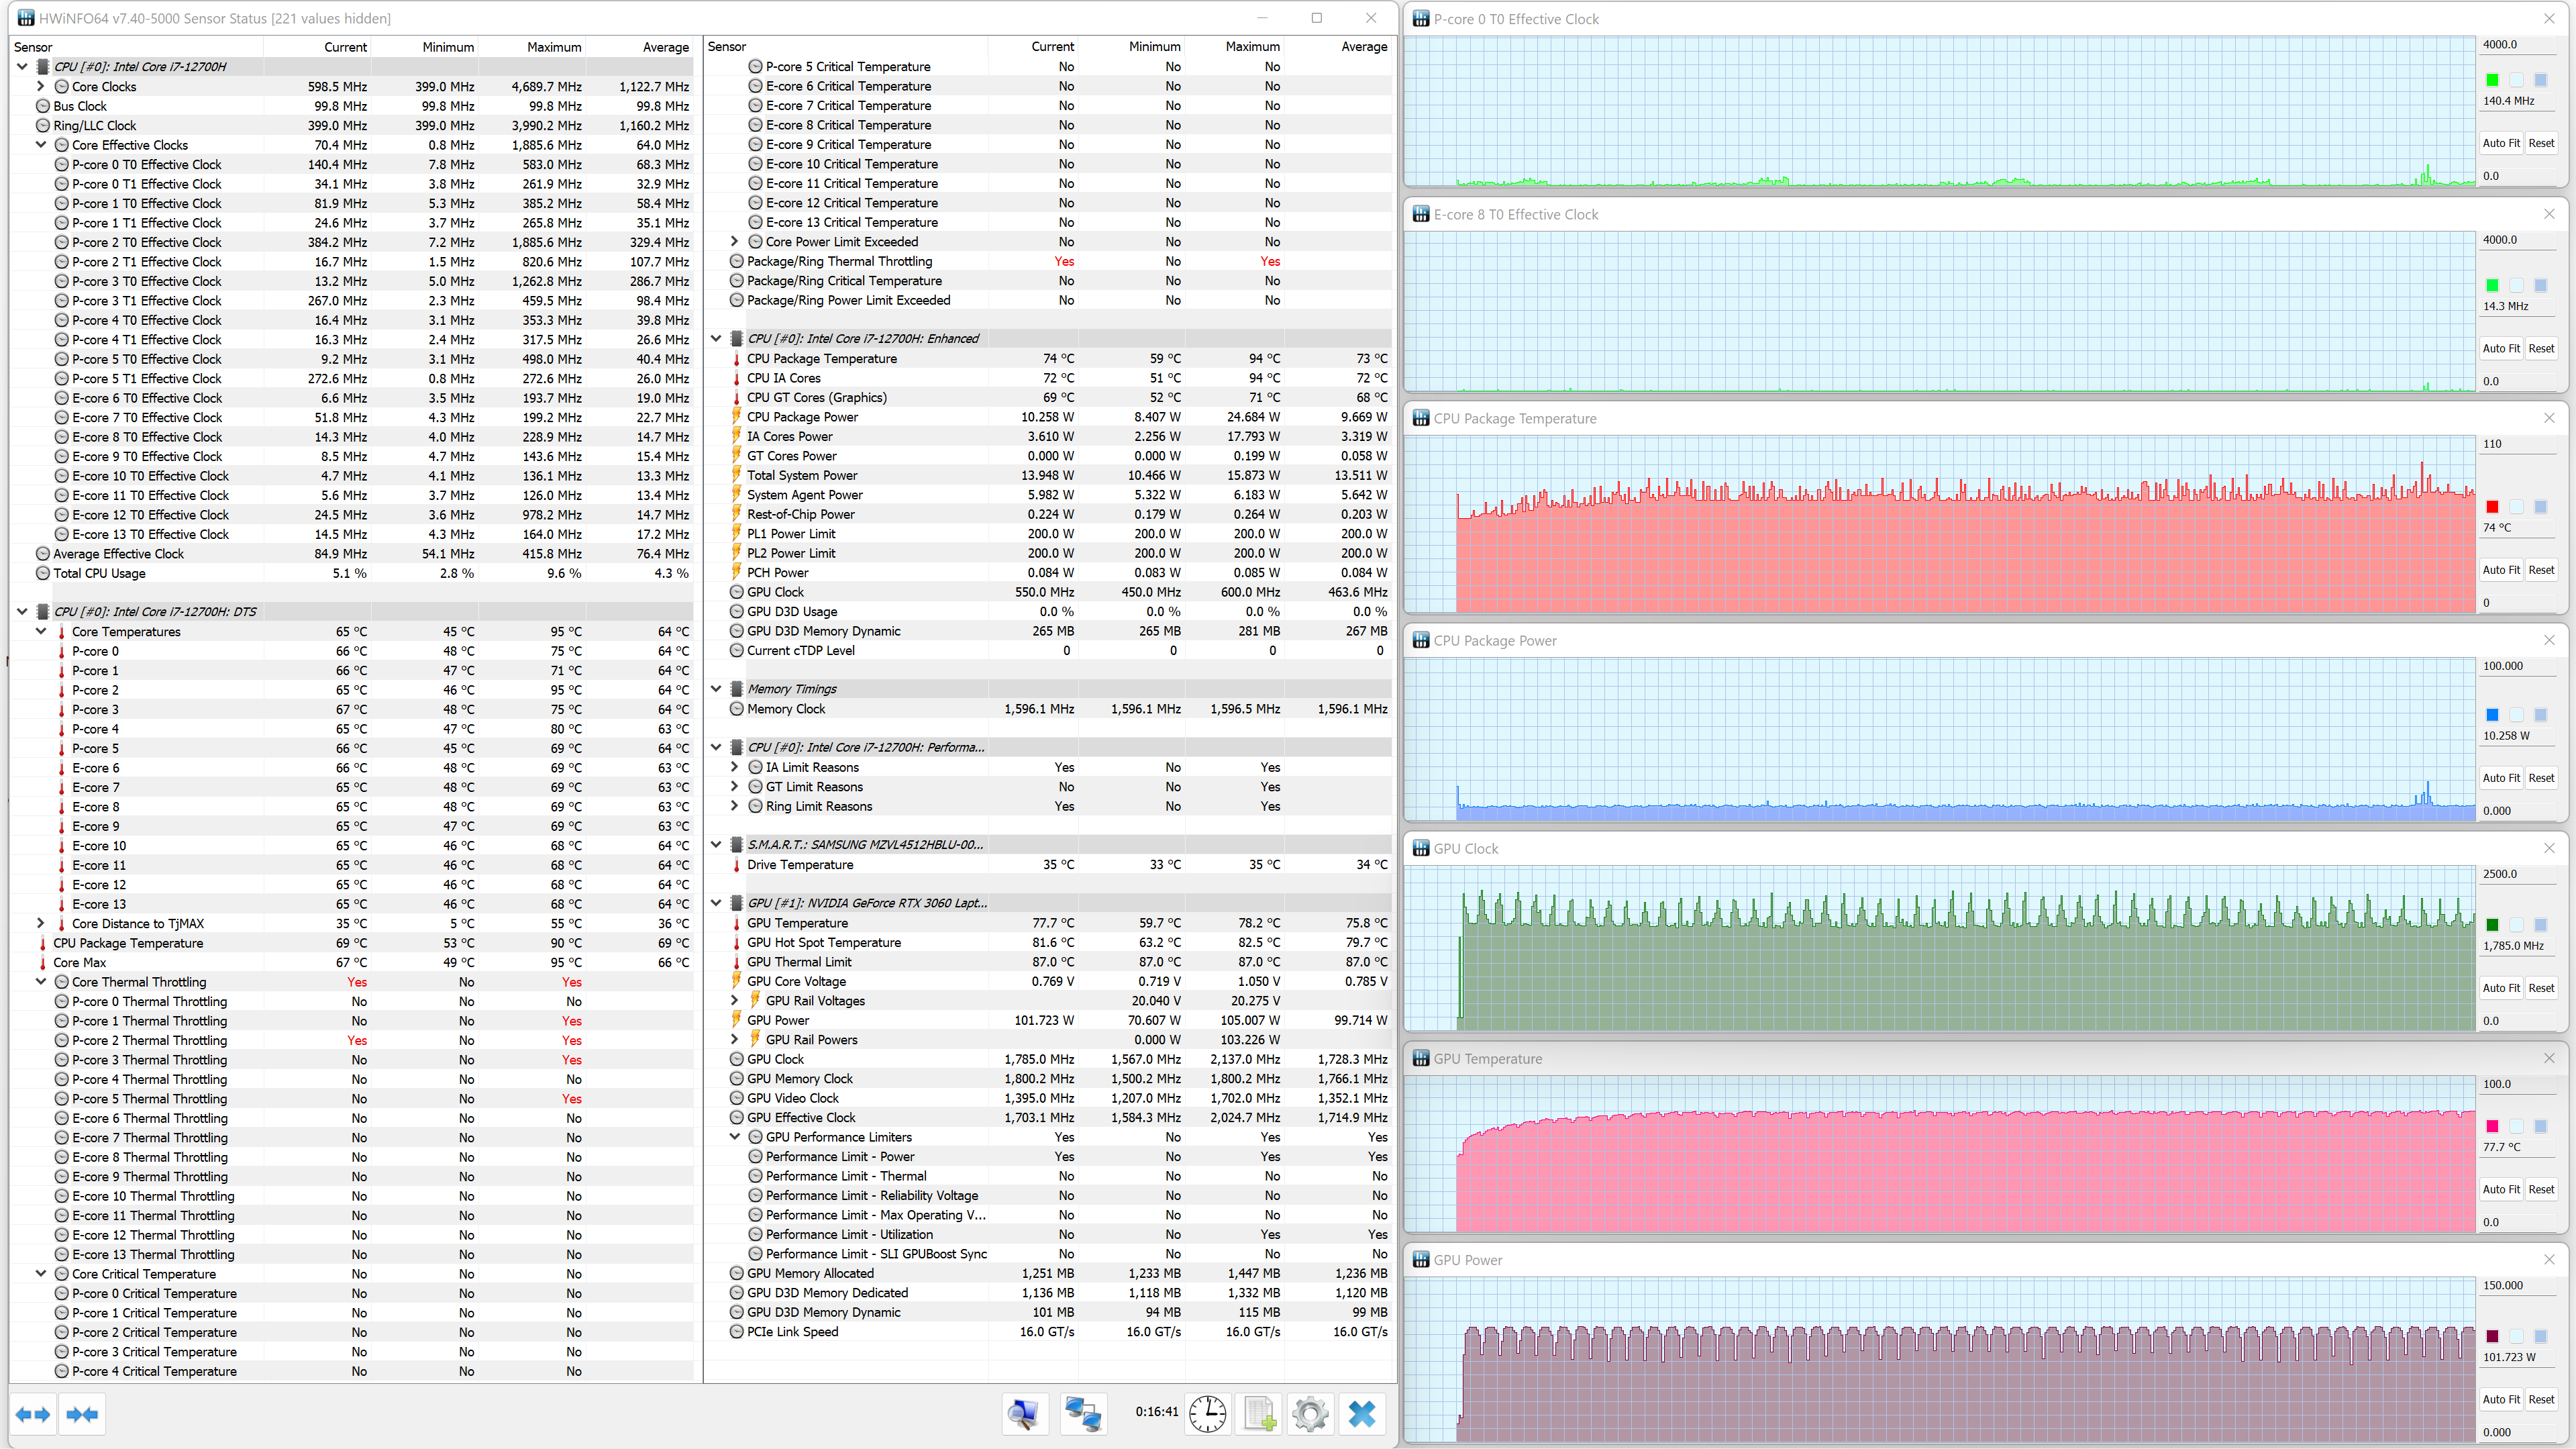The width and height of the screenshot is (2576, 1449).
Task: Click green color swatch of P-core 0 graph
Action: 2493,80
